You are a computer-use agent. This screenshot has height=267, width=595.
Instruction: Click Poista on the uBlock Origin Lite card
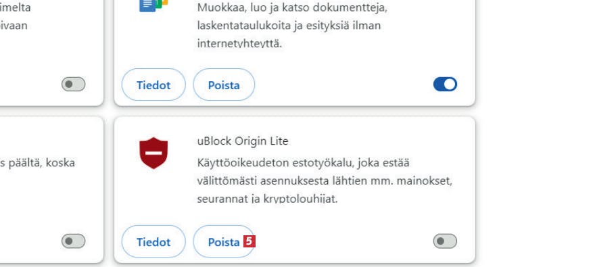pos(224,241)
